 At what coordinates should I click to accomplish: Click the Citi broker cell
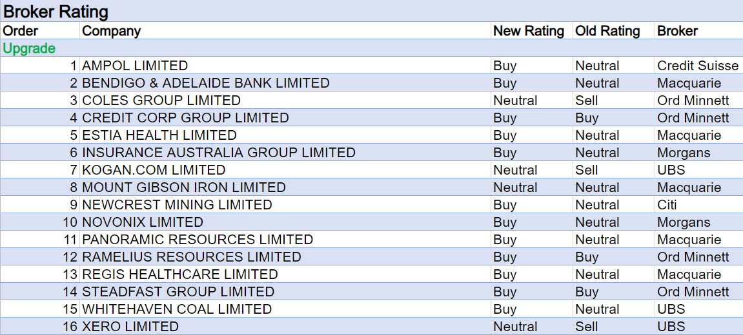coord(669,205)
